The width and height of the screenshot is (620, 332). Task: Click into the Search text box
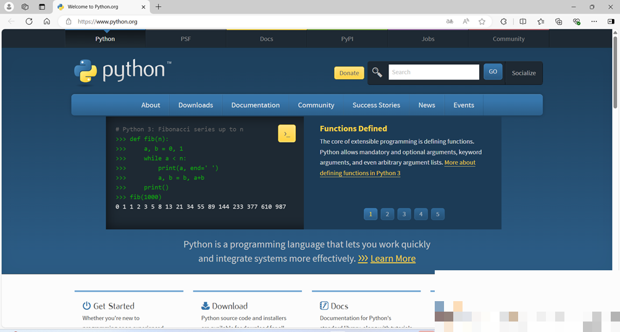click(x=434, y=72)
